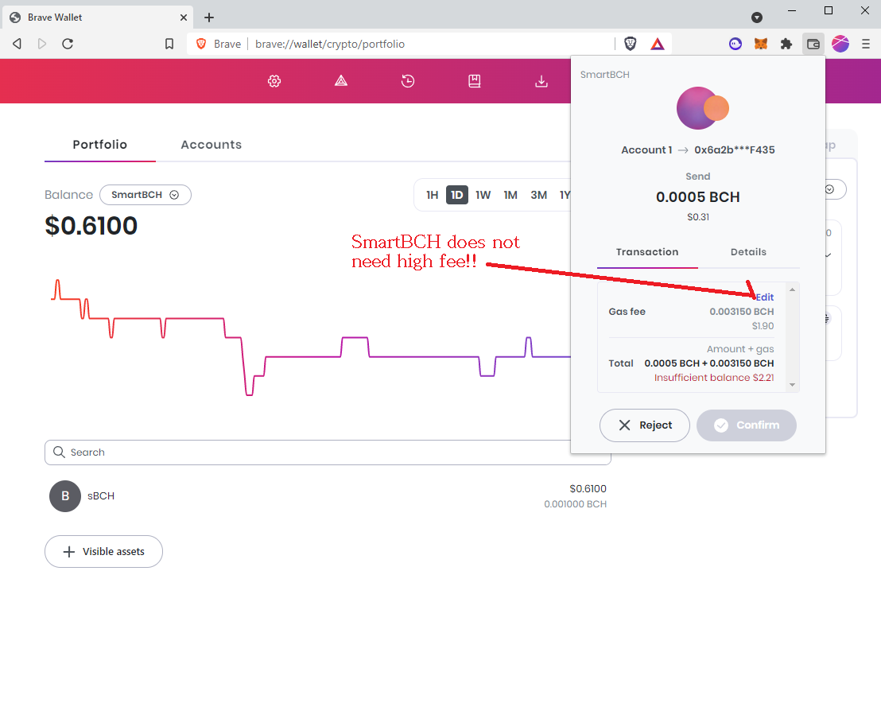Image resolution: width=881 pixels, height=703 pixels.
Task: Click the sBCH asset icon
Action: click(65, 496)
